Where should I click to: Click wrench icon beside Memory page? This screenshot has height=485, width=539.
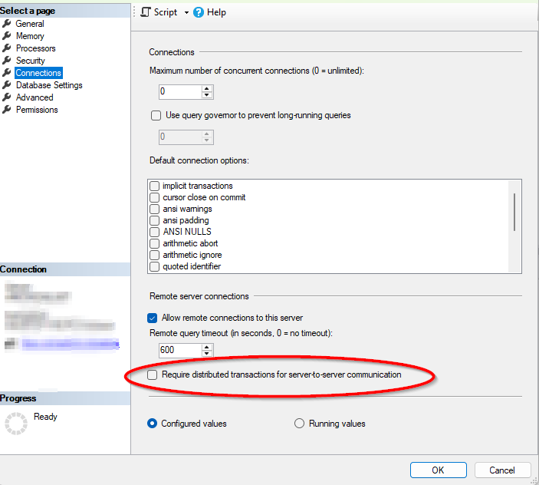(8, 36)
